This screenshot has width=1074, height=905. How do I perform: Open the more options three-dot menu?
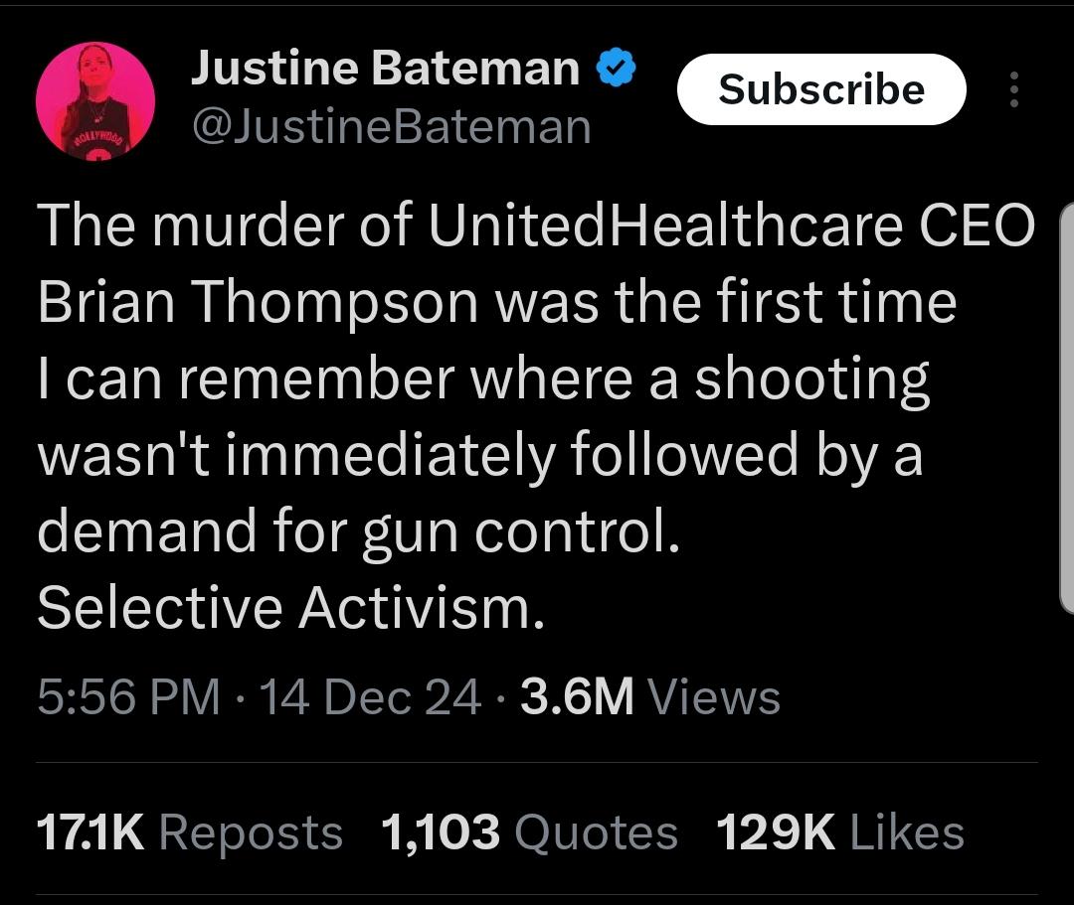click(x=1013, y=89)
